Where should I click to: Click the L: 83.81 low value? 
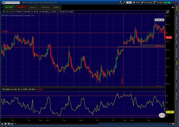click(x=53, y=12)
